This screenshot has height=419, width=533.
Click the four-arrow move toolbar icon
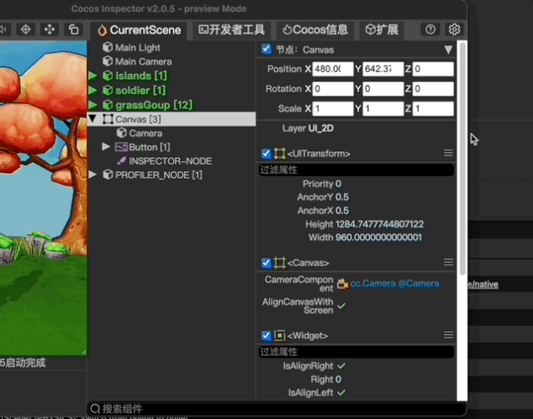tap(50, 30)
